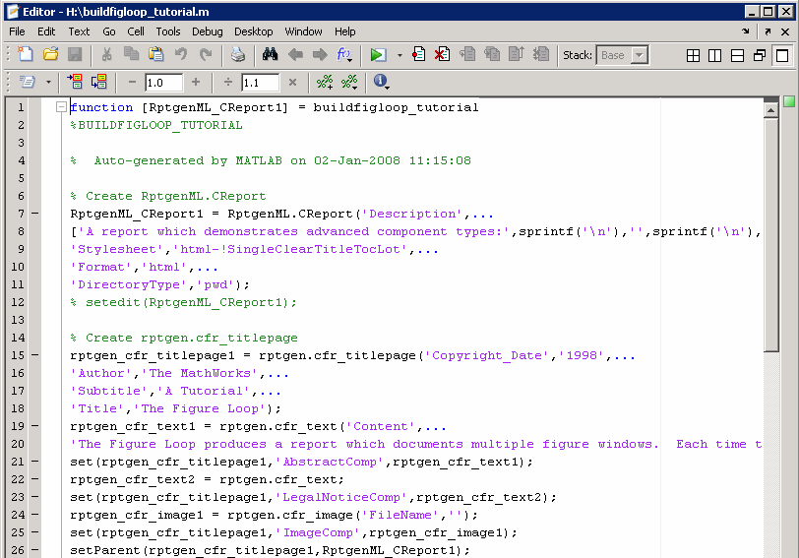Screen dimensions: 799x558
Task: Print the file using the printer icon
Action: pos(238,55)
